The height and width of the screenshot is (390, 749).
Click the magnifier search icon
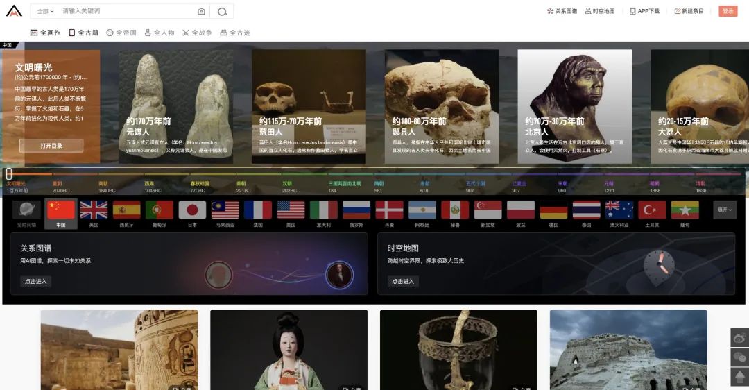(222, 12)
